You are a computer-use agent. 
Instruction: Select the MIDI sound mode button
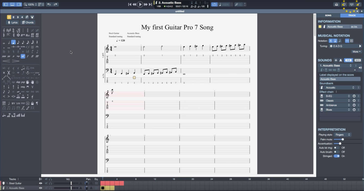pyautogui.click(x=358, y=60)
